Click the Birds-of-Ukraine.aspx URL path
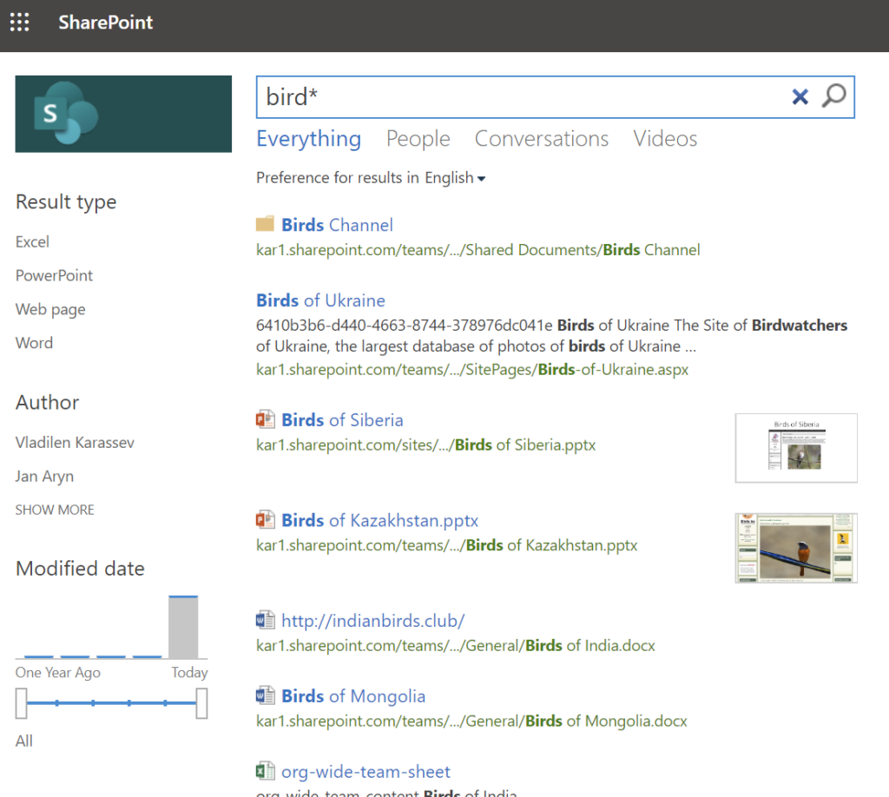The height and width of the screenshot is (797, 889). [x=472, y=370]
